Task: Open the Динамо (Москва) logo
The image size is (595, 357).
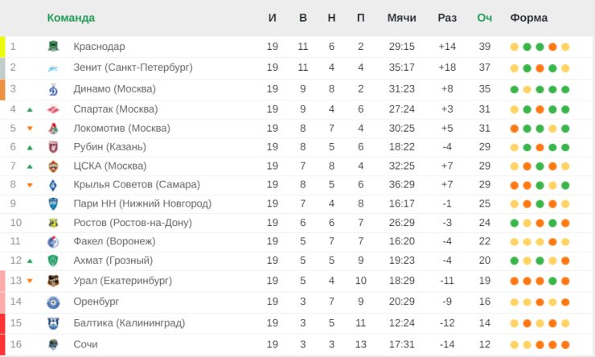Action: point(53,89)
